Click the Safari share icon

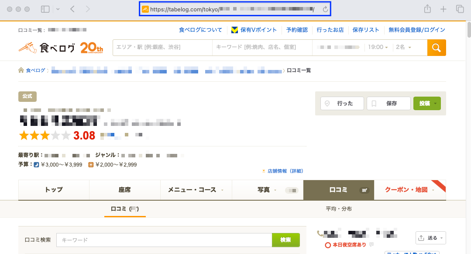point(427,9)
